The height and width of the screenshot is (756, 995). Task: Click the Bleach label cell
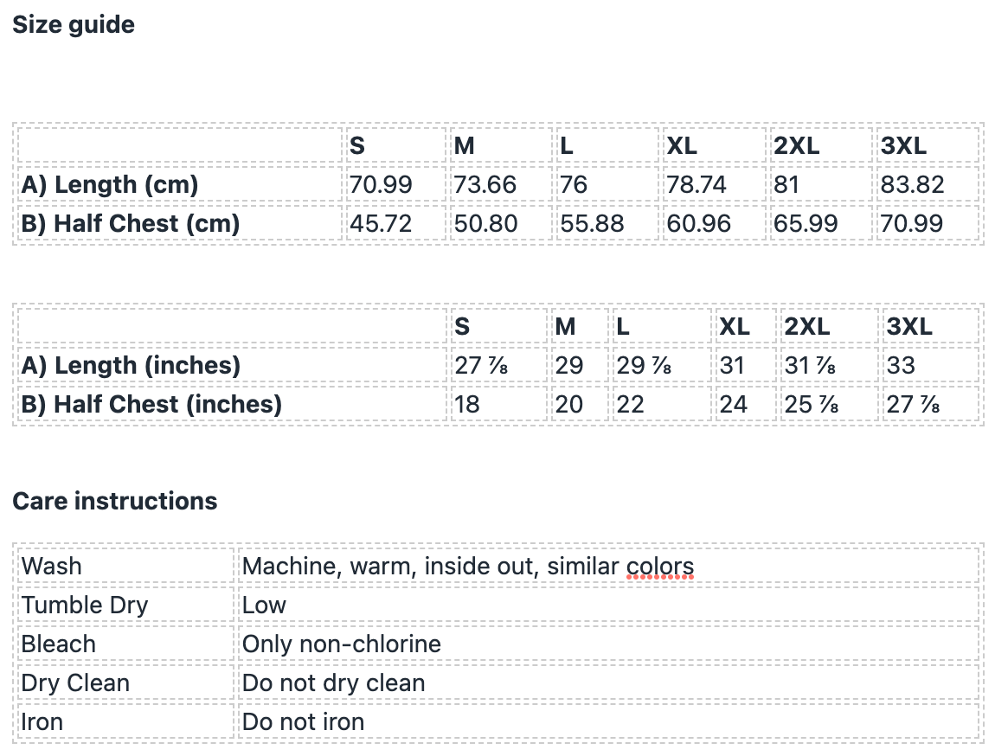[59, 644]
